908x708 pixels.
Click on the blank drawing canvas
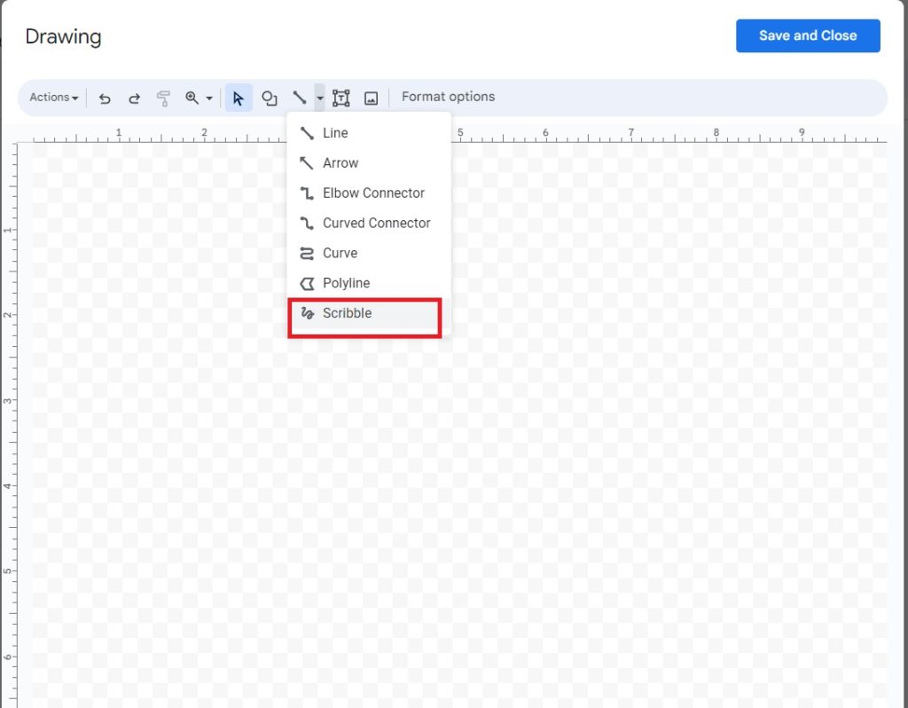(621, 444)
